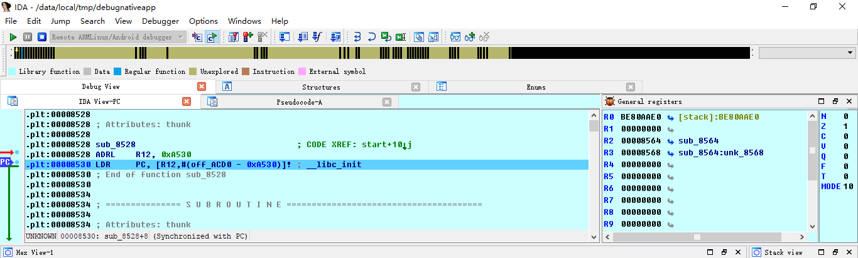The height and width of the screenshot is (258, 858).
Task: Close the Structures tab
Action: coord(416,87)
